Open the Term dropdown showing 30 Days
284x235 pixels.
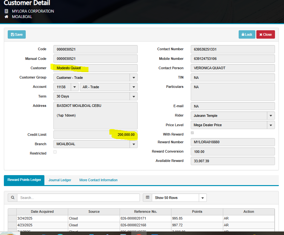(133, 96)
